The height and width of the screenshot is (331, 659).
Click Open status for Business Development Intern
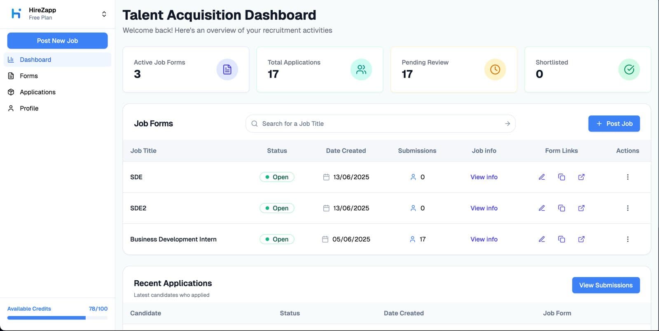coord(277,239)
